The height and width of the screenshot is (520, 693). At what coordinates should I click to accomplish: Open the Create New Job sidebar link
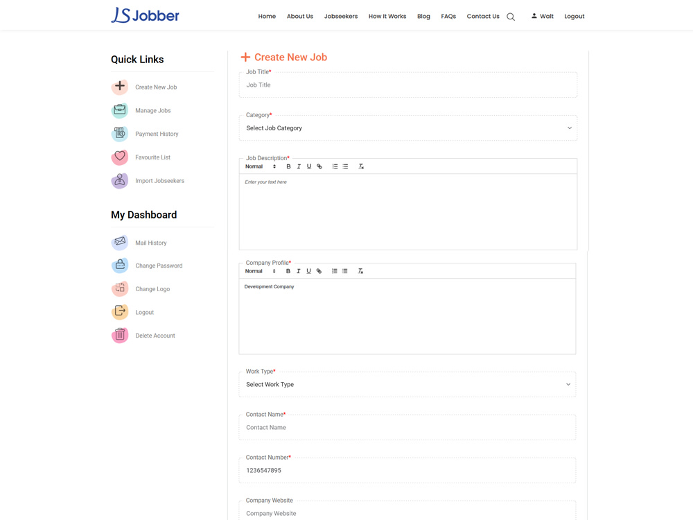156,87
